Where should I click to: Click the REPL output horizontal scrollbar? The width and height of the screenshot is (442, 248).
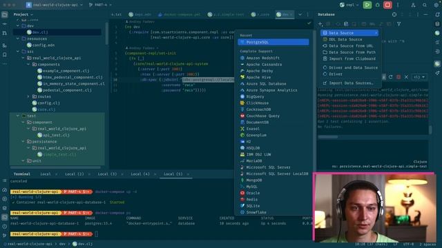click(328, 137)
